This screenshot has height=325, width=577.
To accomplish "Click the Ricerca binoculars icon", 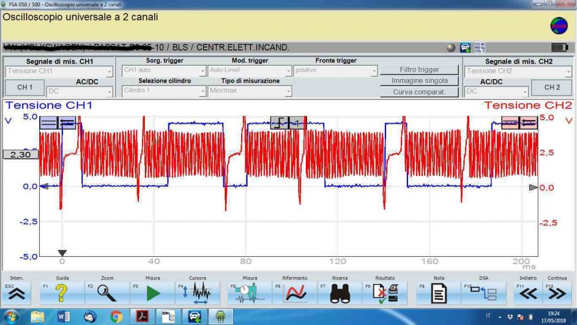I will point(340,293).
